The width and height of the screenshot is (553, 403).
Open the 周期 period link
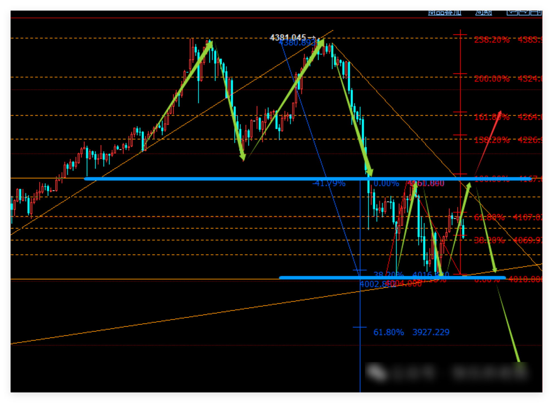(483, 13)
